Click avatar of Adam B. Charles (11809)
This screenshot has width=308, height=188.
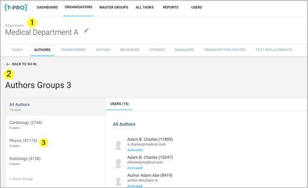click(x=118, y=145)
